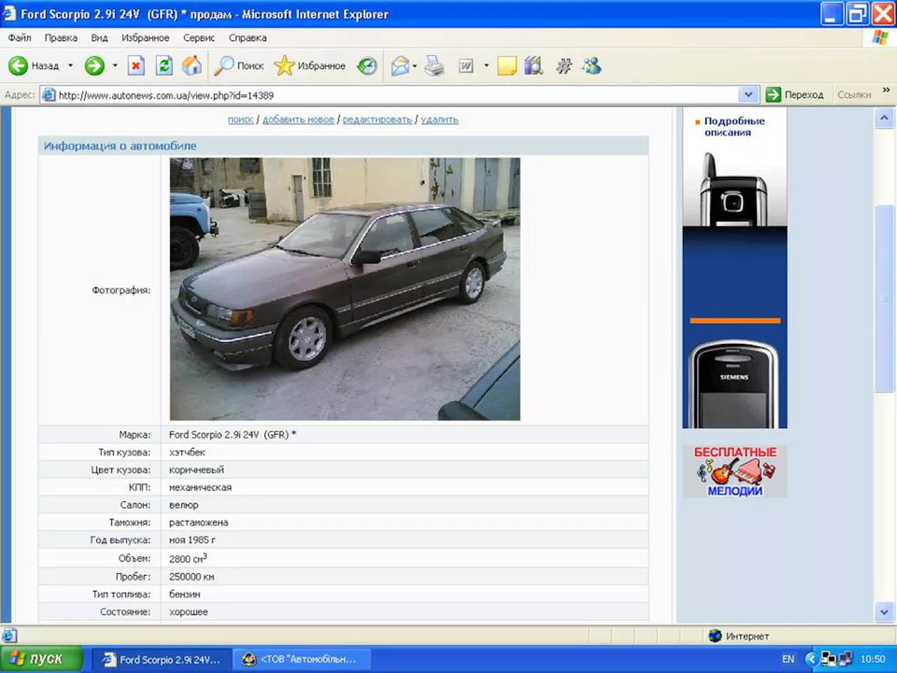Open Search (Поиск) magnifier button
The height and width of the screenshot is (673, 897).
(239, 66)
